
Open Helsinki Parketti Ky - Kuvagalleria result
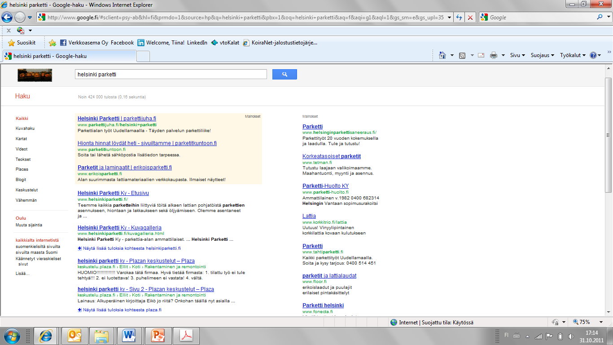click(x=119, y=228)
